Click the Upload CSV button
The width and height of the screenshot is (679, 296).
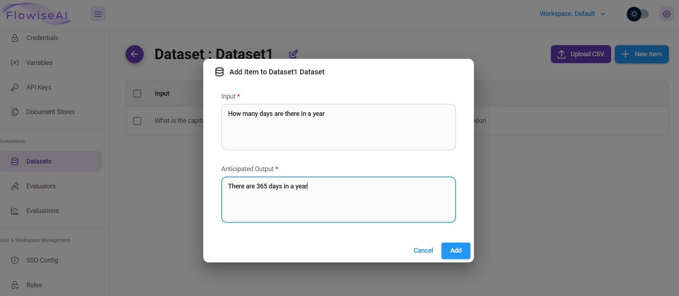point(580,54)
